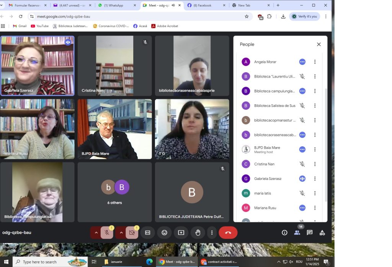This screenshot has height=267, width=392.
Task: Toggle the People panel icon showing 14
Action: click(x=297, y=233)
